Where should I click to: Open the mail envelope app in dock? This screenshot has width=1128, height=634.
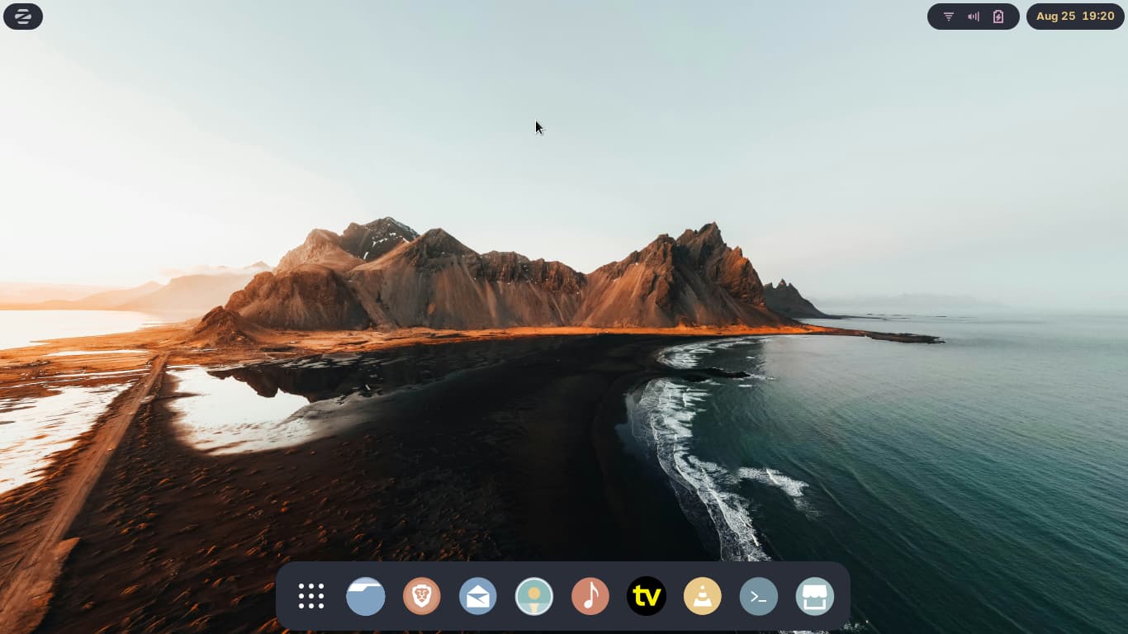pyautogui.click(x=478, y=596)
